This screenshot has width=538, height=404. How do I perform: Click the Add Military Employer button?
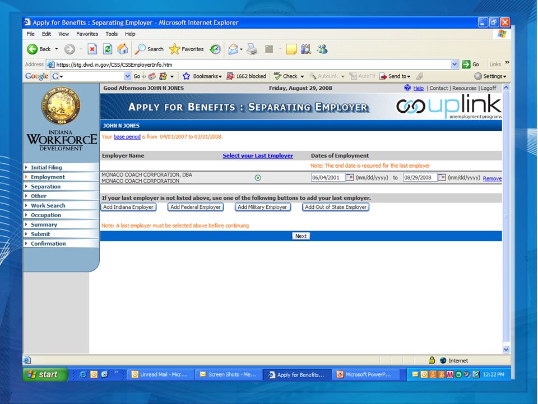pos(262,207)
